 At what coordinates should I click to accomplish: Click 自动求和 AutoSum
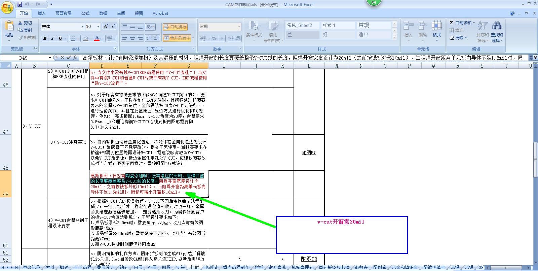(x=462, y=23)
